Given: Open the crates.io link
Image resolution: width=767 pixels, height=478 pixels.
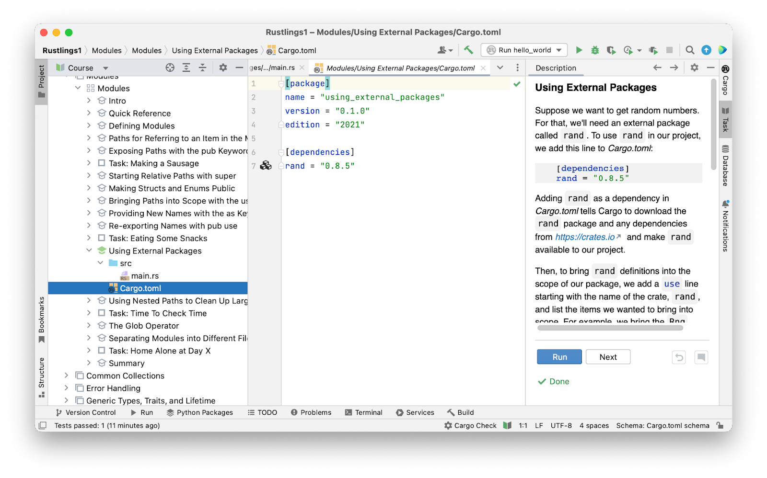Looking at the screenshot, I should [x=585, y=237].
